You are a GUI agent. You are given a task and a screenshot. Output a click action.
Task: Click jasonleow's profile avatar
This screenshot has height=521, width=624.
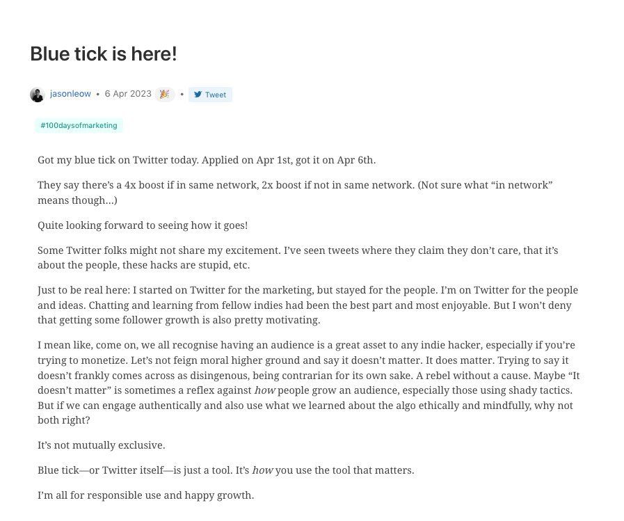pos(37,95)
